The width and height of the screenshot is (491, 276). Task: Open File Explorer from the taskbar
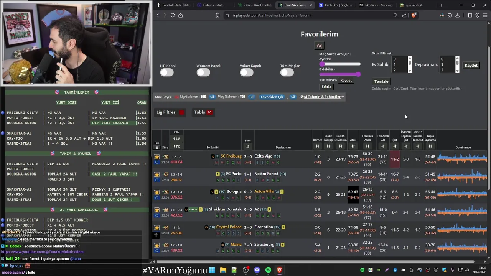(223, 270)
